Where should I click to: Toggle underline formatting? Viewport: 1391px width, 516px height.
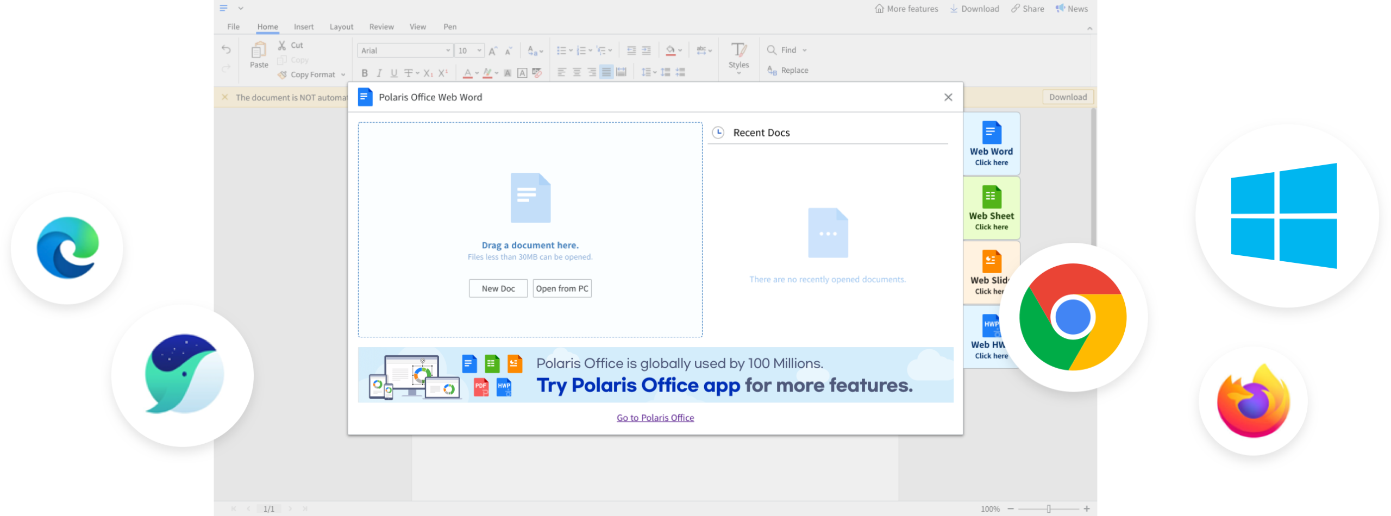[394, 73]
